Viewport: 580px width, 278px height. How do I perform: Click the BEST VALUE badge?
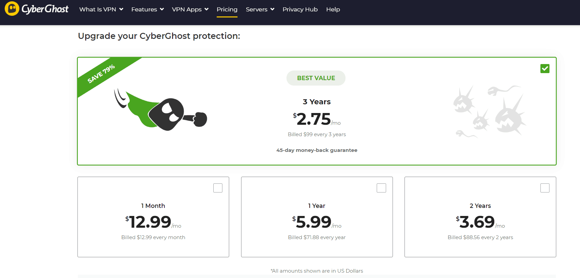pyautogui.click(x=316, y=78)
